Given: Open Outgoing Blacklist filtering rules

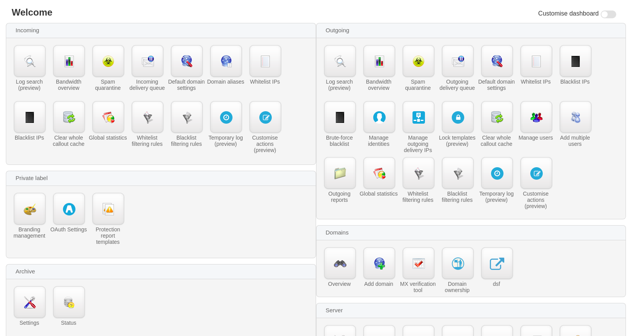Looking at the screenshot, I should point(458,173).
